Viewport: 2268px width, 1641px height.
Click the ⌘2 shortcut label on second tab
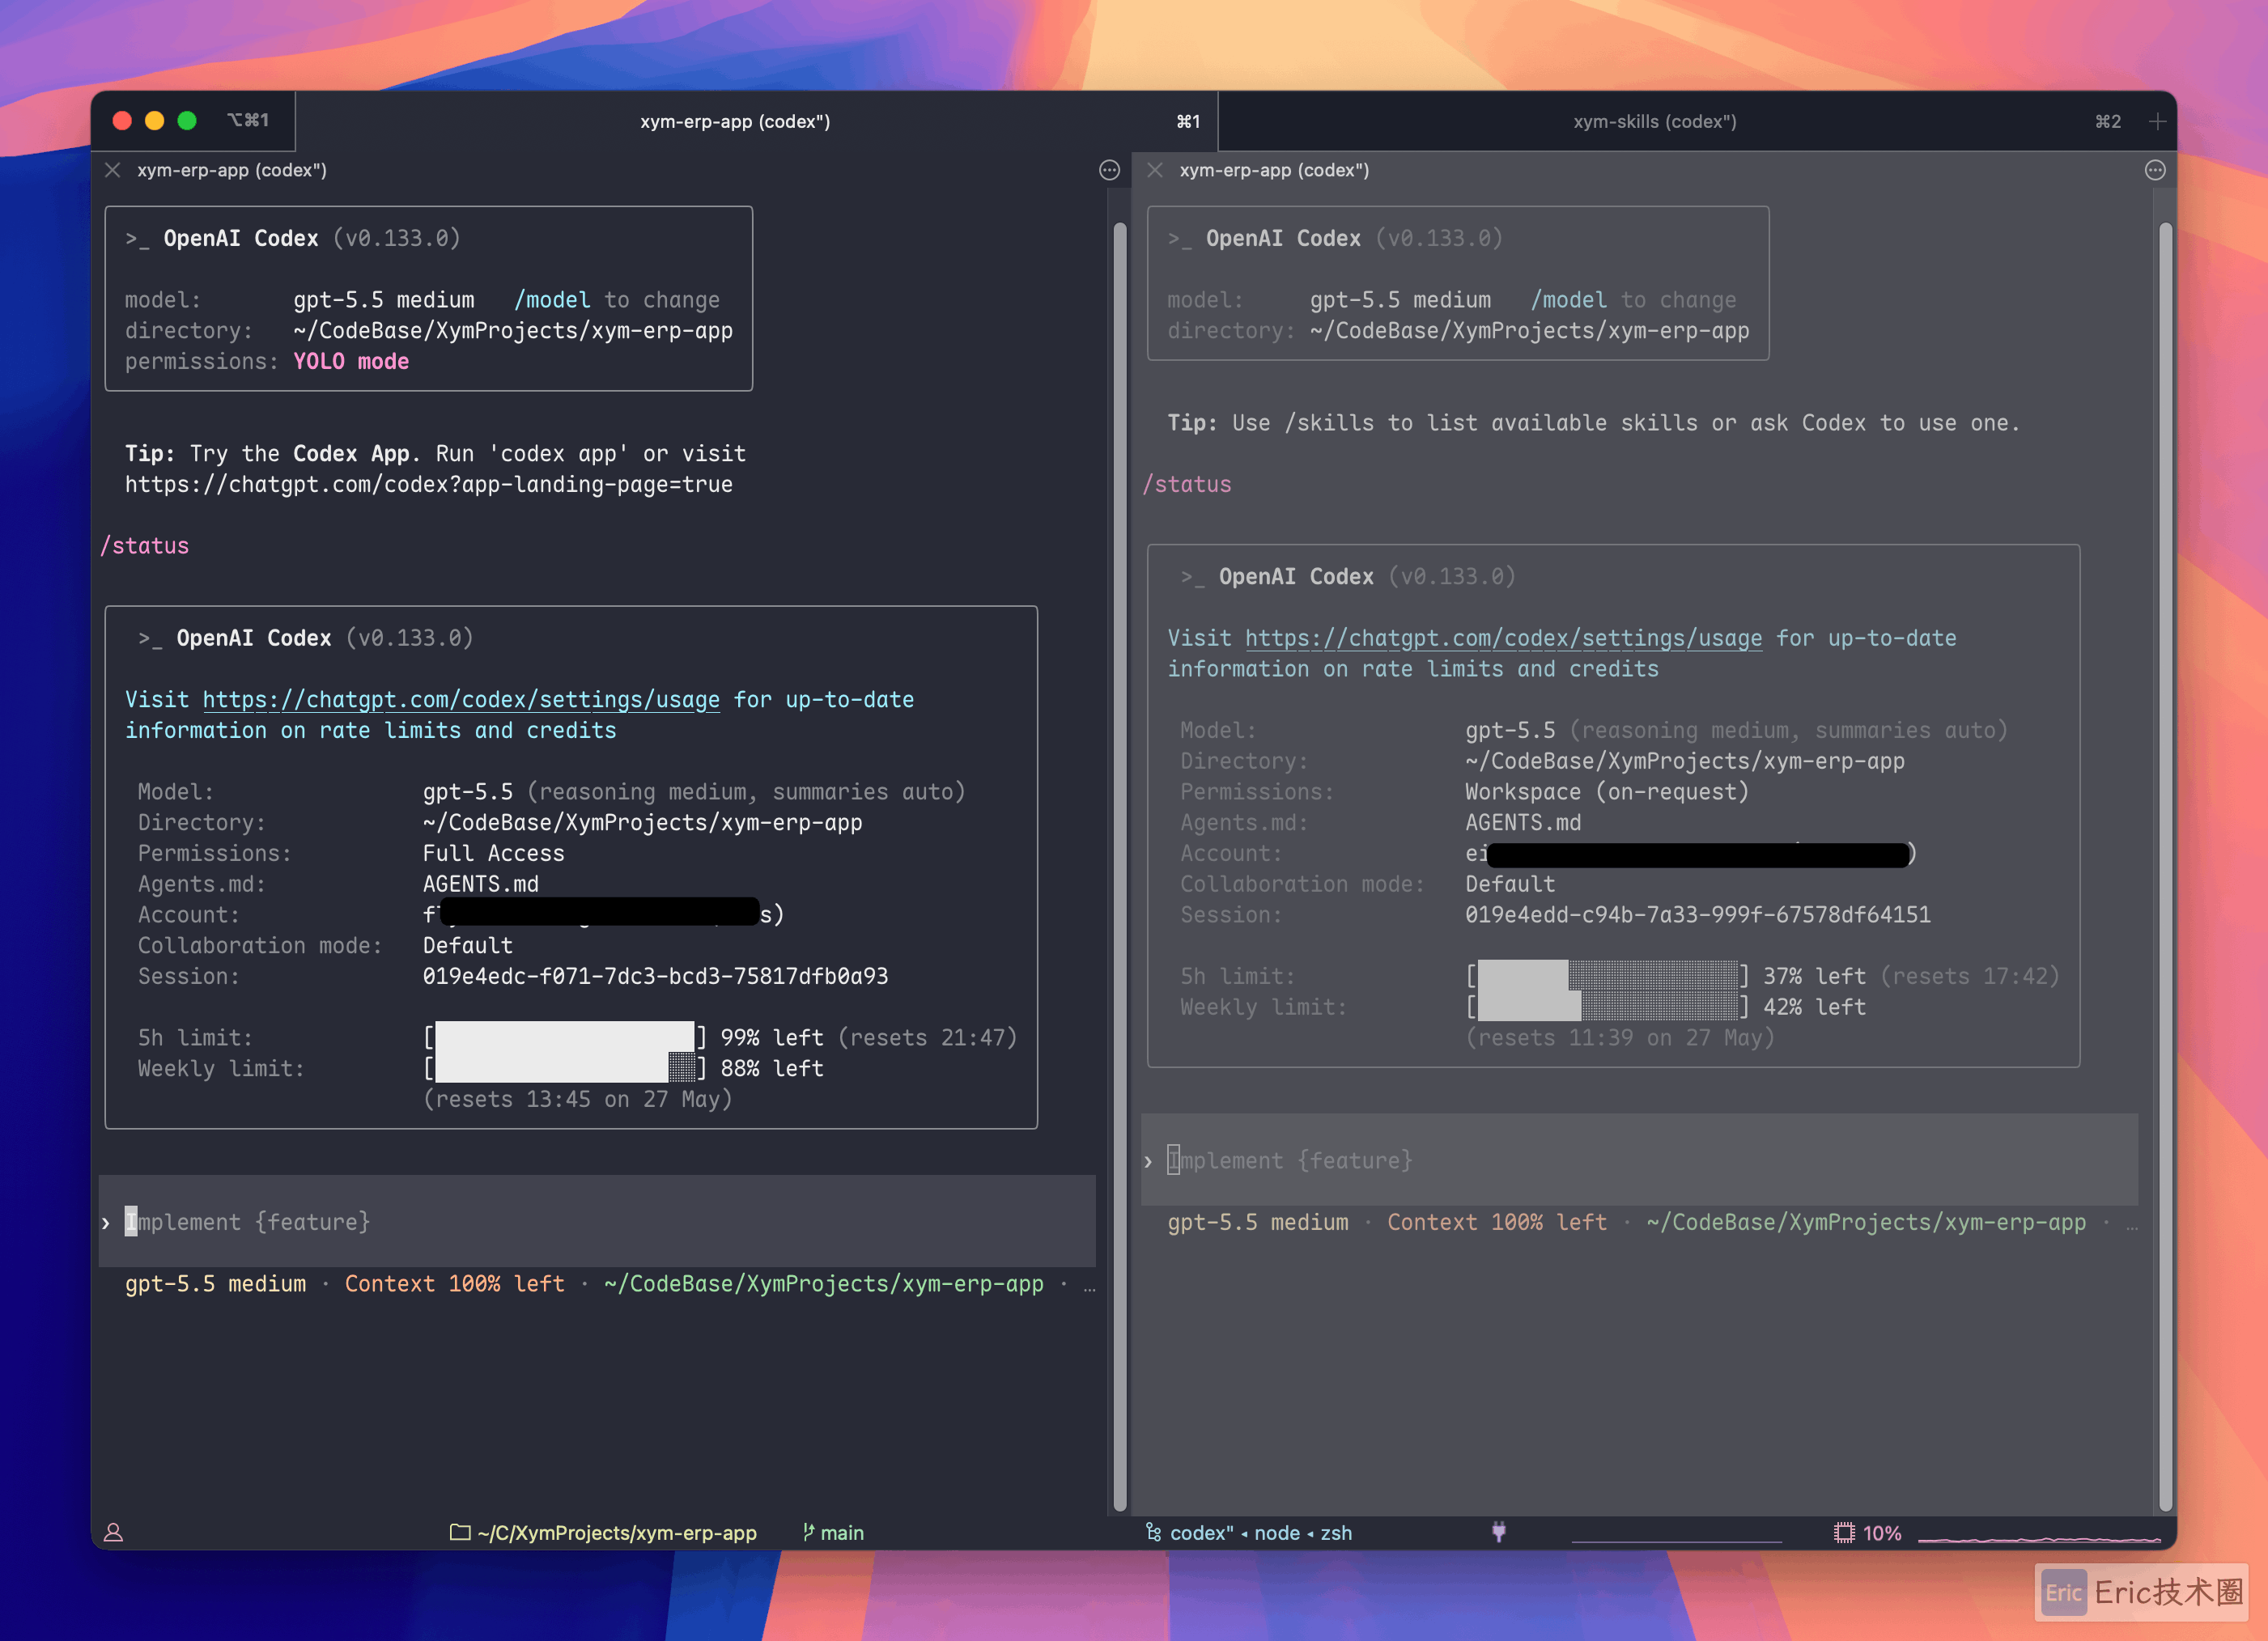tap(2107, 121)
